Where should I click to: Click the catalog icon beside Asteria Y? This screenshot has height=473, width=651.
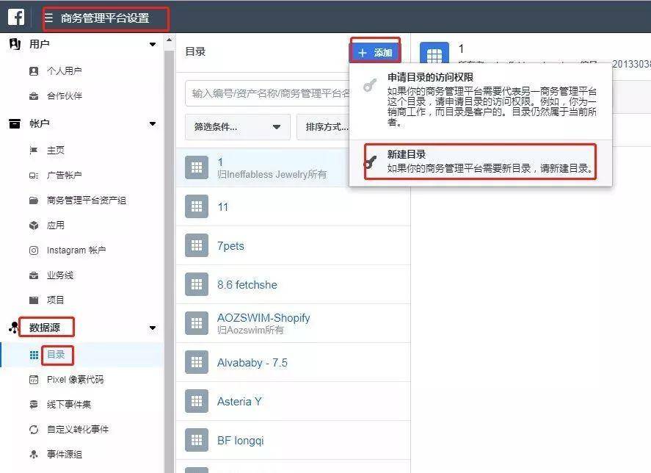pos(197,401)
